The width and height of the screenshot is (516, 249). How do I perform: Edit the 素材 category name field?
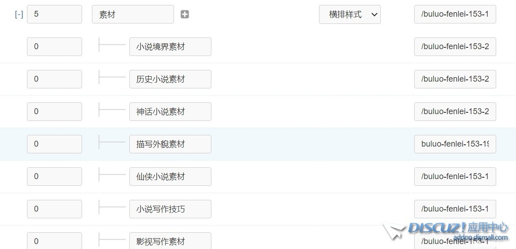tap(132, 14)
